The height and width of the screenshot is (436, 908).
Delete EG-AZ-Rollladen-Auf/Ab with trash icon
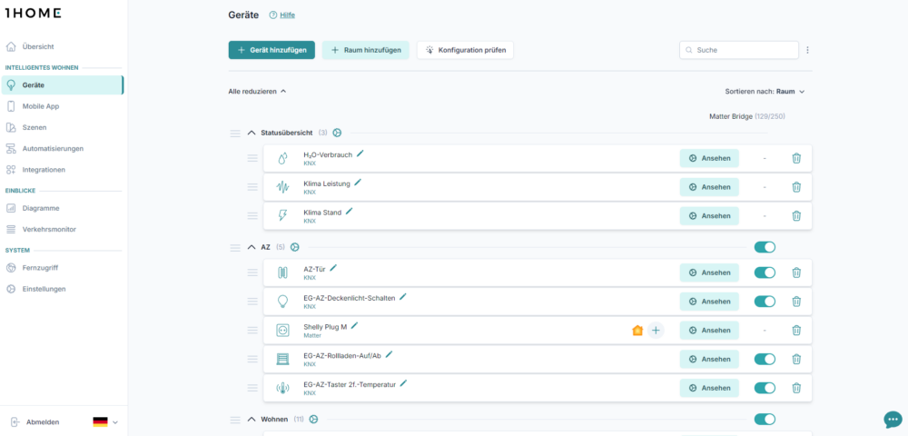pos(796,359)
